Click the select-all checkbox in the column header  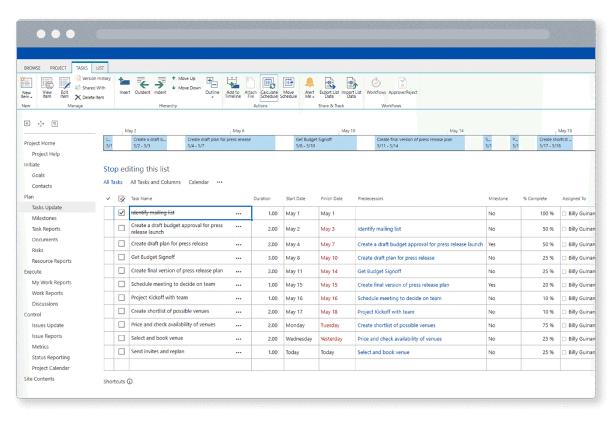click(x=122, y=198)
